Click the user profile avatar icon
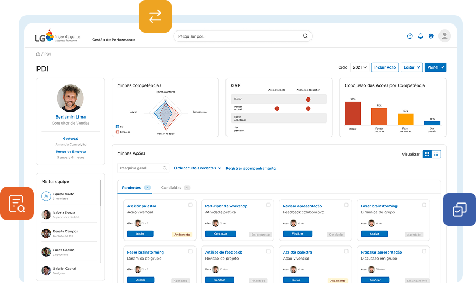 pos(445,36)
